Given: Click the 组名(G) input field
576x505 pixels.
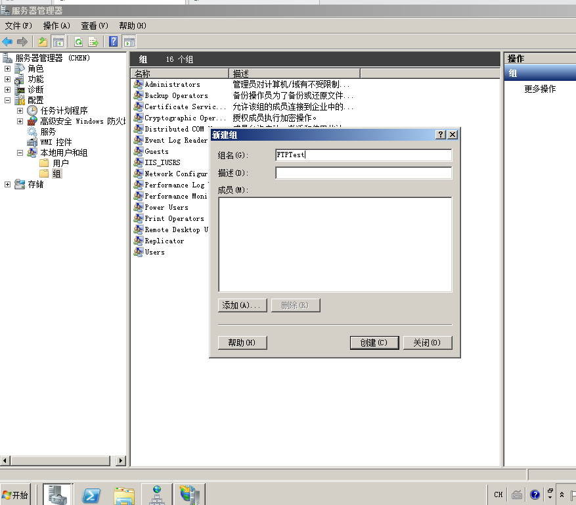Looking at the screenshot, I should click(x=363, y=155).
